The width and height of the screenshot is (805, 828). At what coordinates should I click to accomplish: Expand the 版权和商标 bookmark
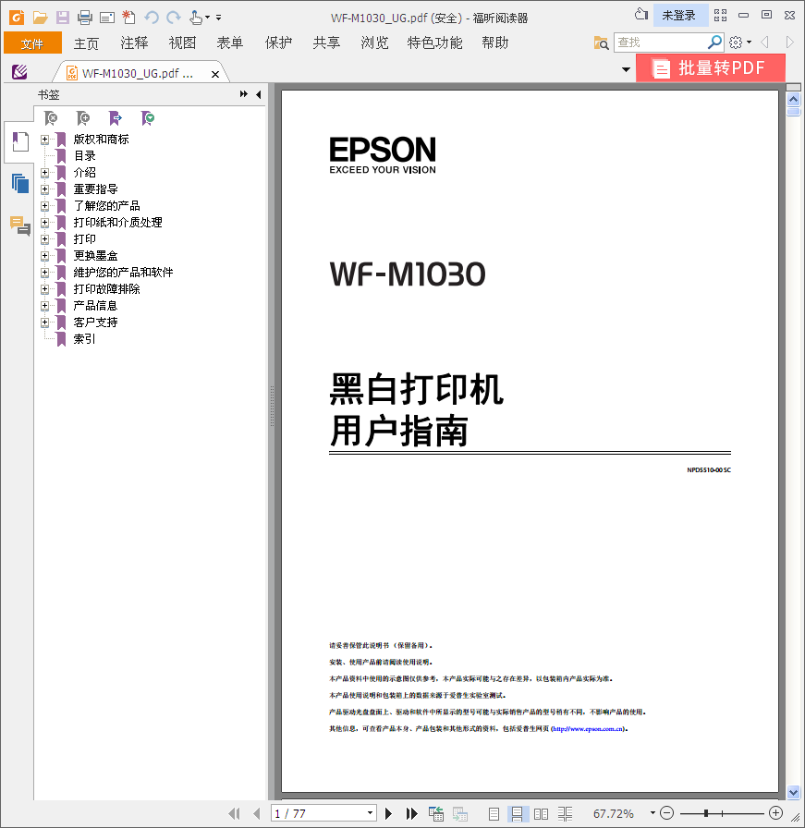coord(45,140)
